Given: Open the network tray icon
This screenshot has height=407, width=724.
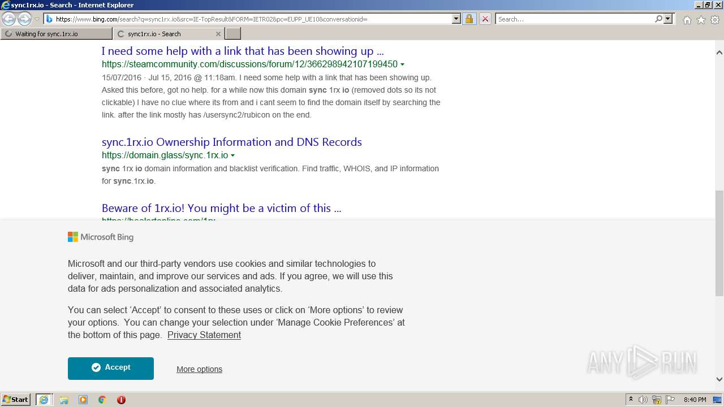Looking at the screenshot, I should 657,400.
